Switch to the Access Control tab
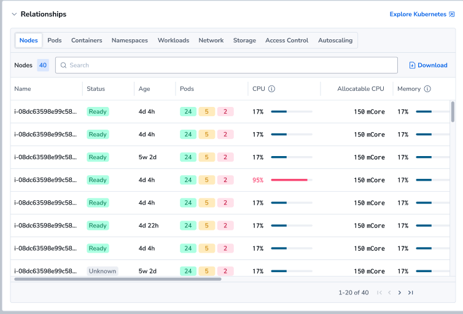 (287, 40)
